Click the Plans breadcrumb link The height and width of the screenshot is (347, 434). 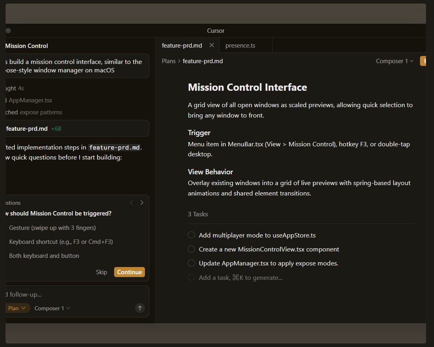click(x=169, y=61)
